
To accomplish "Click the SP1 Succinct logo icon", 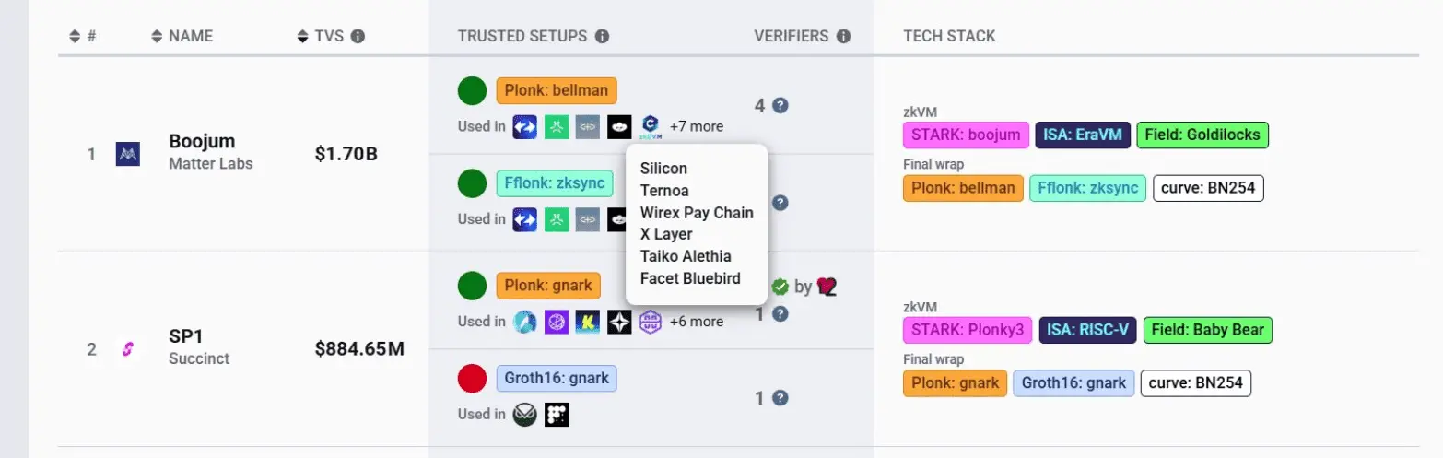I will [x=127, y=349].
